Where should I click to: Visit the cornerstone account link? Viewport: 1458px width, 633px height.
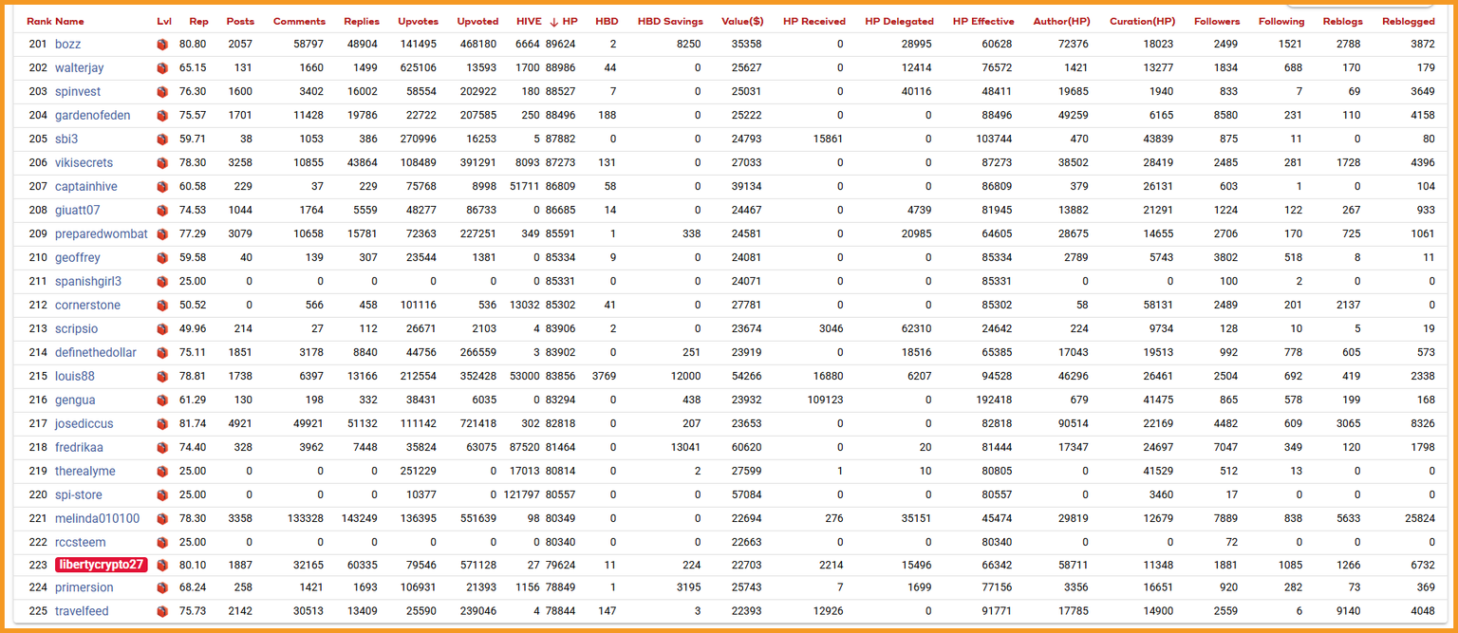pos(88,306)
